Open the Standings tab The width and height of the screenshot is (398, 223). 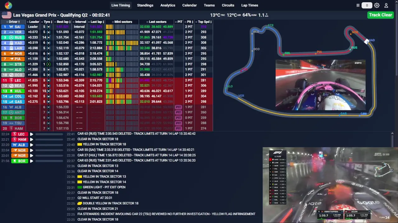145,5
